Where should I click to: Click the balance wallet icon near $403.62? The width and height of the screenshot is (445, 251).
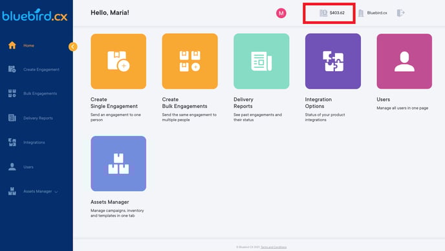click(x=323, y=13)
